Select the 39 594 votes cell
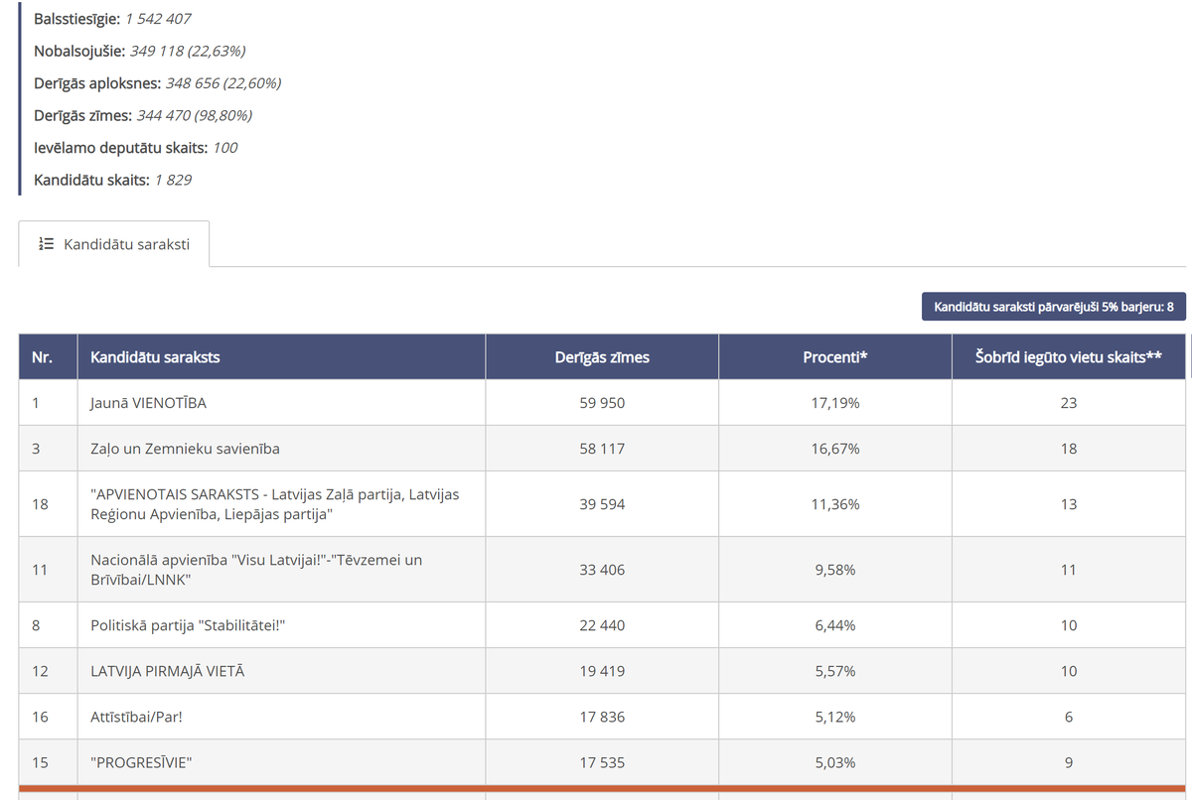 [x=602, y=504]
